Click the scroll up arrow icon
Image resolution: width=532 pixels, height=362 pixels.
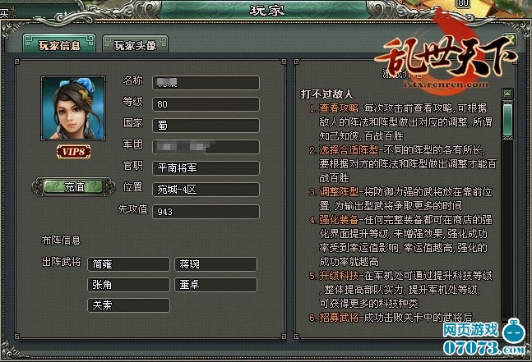point(507,93)
